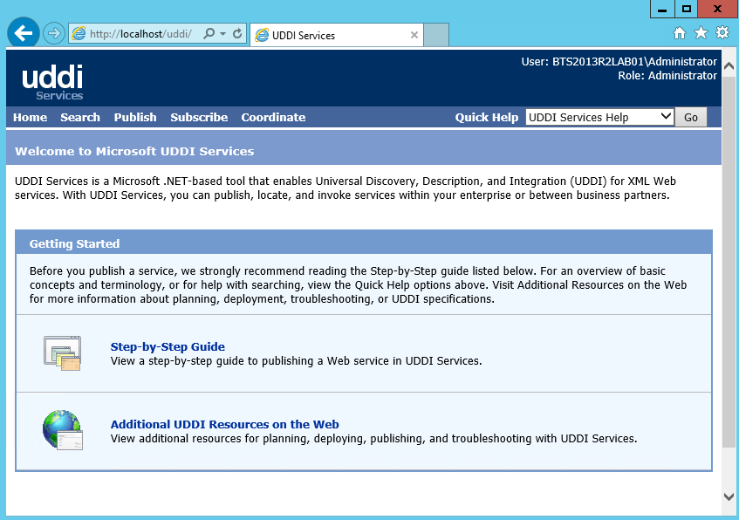Open the Search menu item
Screen dimensions: 739x520
point(80,118)
